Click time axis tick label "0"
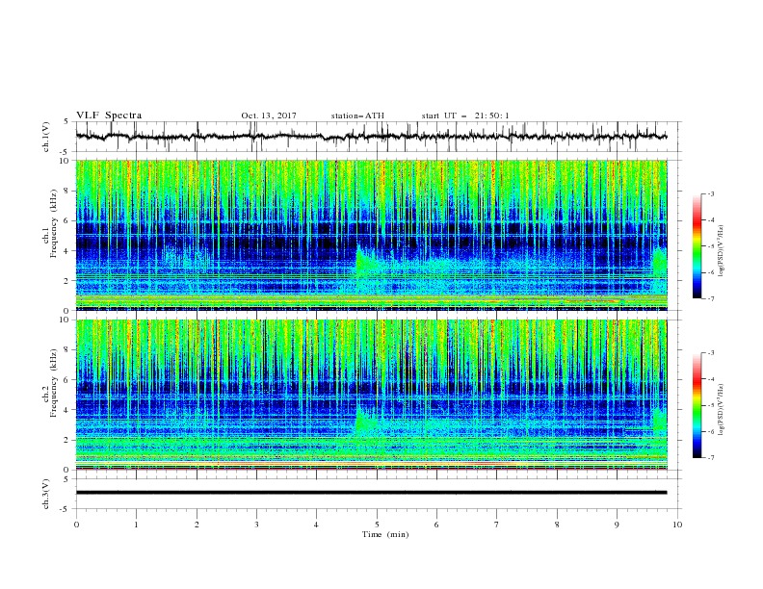 tap(76, 525)
